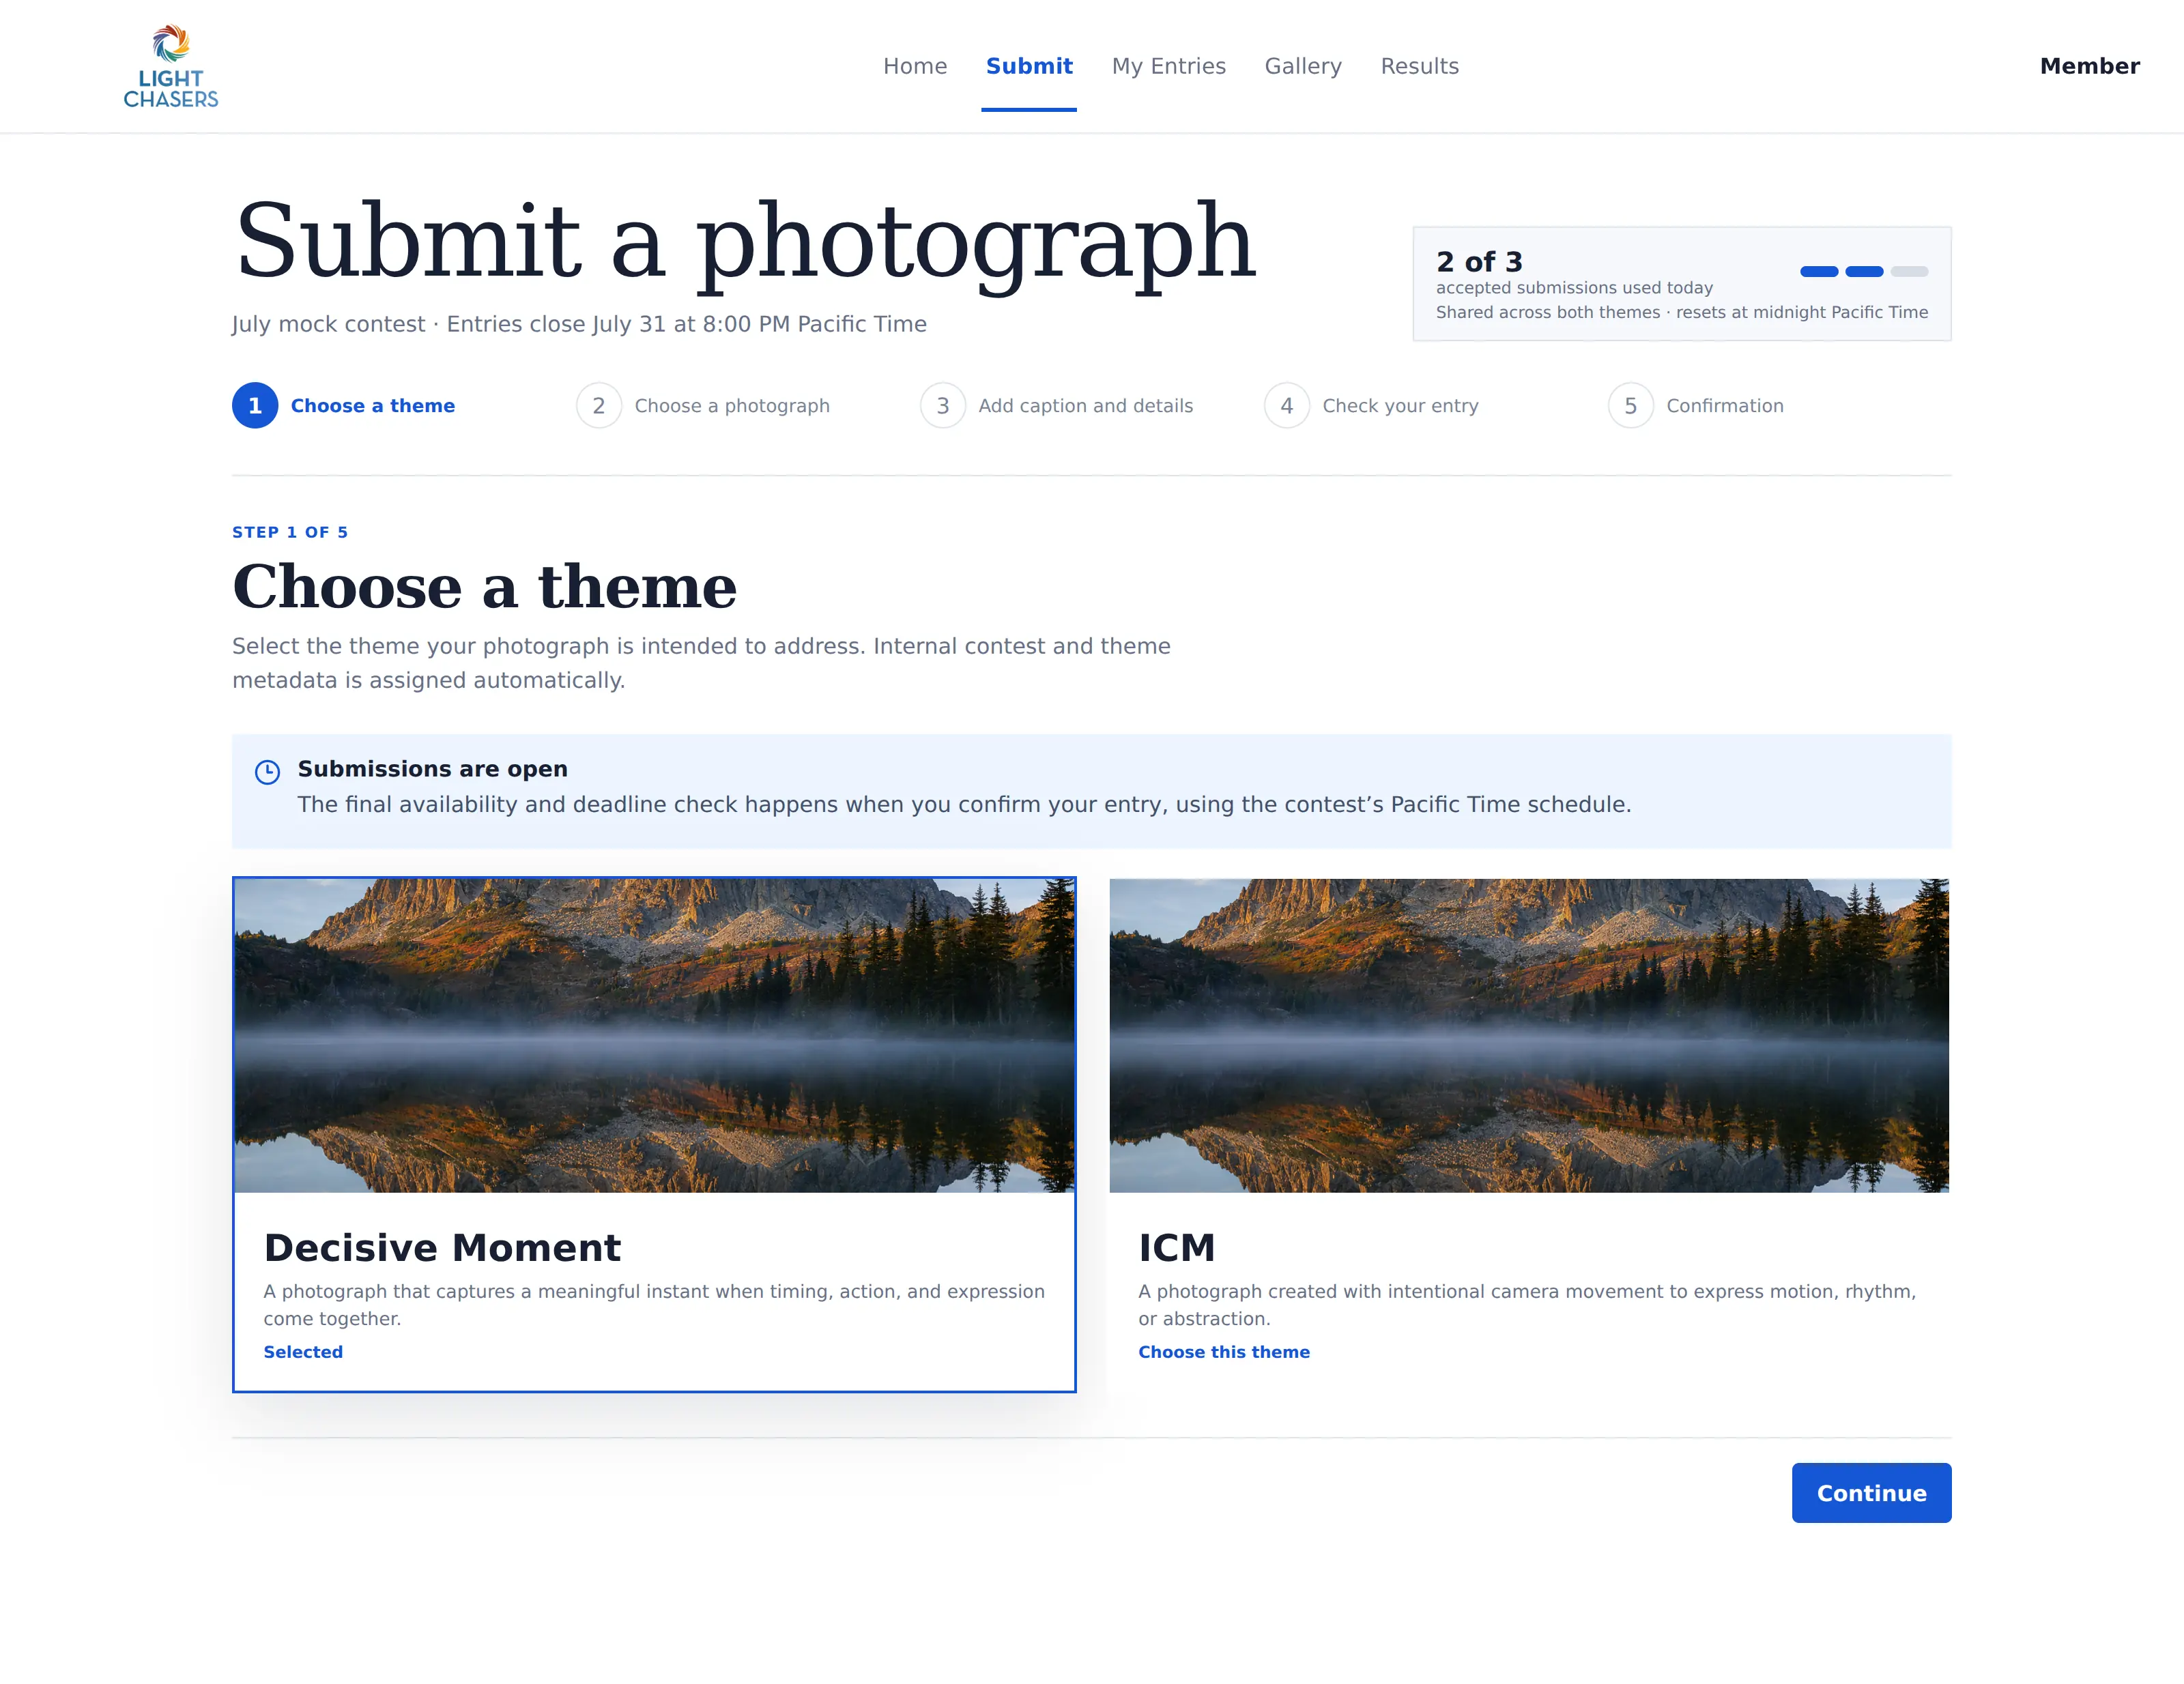Click the Decisive Moment description text
The image size is (2184, 1684).
pos(654,1305)
